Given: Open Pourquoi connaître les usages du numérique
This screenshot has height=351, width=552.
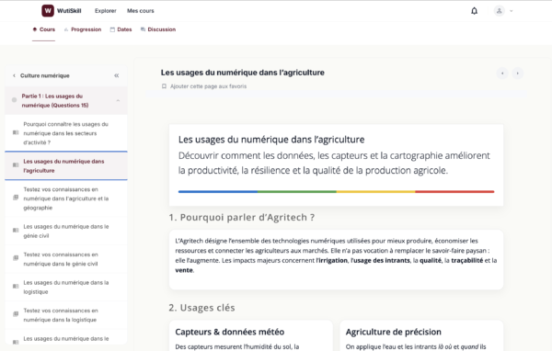Looking at the screenshot, I should click(66, 133).
